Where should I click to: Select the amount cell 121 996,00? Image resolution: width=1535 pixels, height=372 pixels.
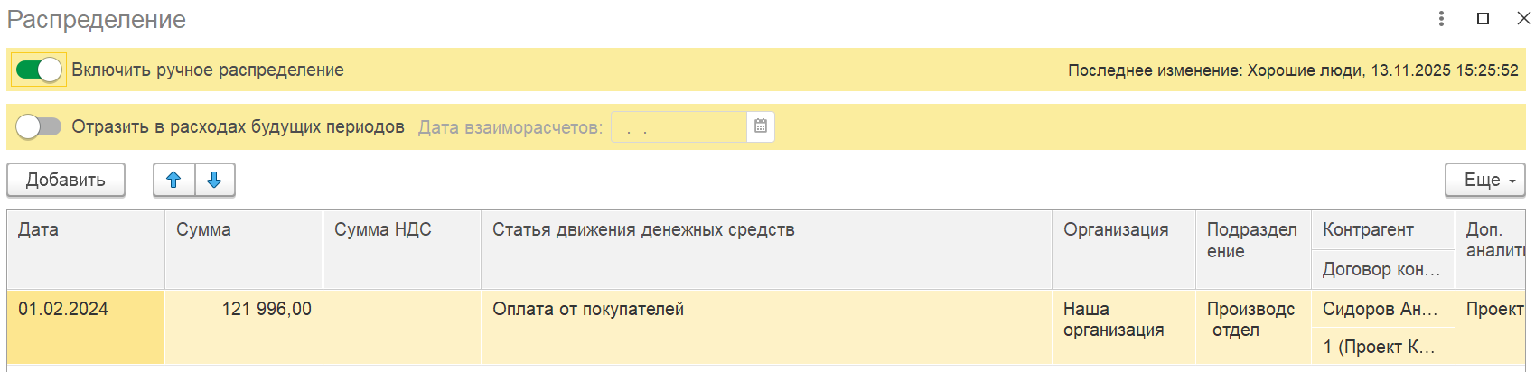click(244, 327)
